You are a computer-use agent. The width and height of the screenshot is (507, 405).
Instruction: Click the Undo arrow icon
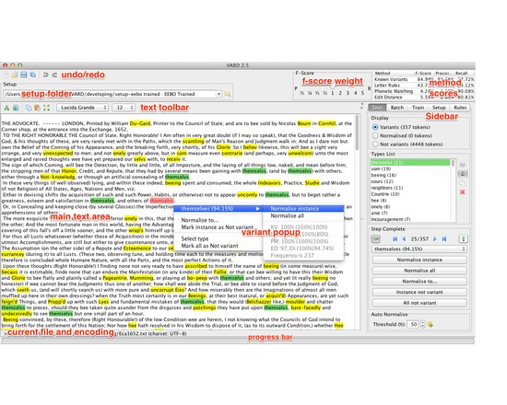45,75
